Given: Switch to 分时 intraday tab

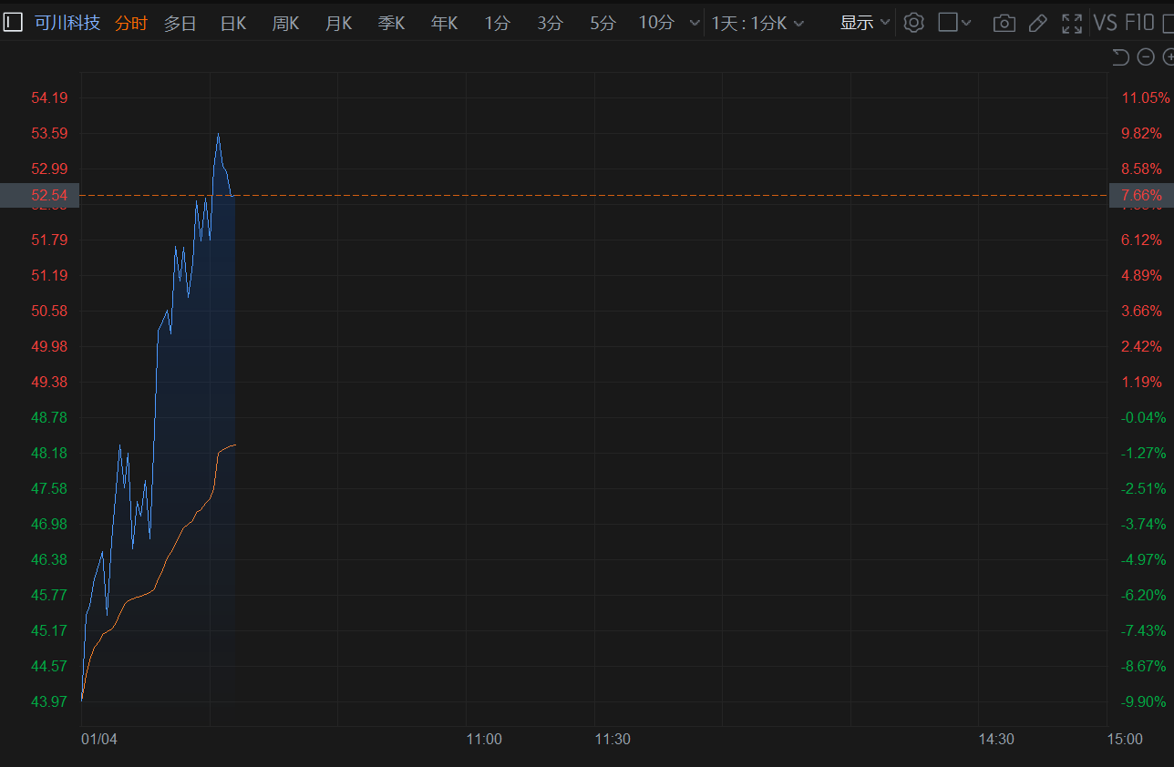Looking at the screenshot, I should [130, 24].
